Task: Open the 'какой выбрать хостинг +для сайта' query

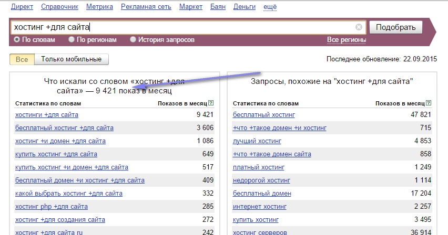Action: [69, 194]
